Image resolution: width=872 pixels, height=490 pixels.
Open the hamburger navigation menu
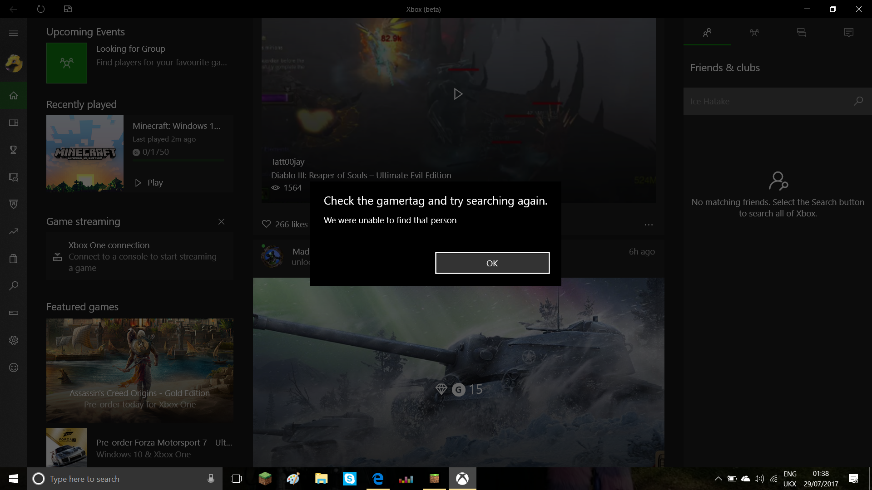(x=14, y=33)
